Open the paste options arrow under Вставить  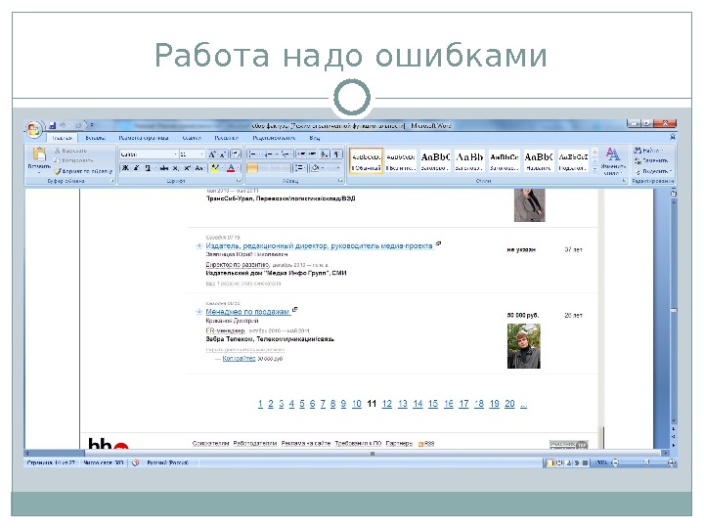click(39, 171)
